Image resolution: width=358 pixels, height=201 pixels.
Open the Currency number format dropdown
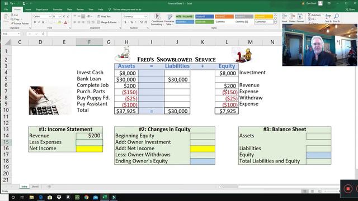click(x=145, y=16)
